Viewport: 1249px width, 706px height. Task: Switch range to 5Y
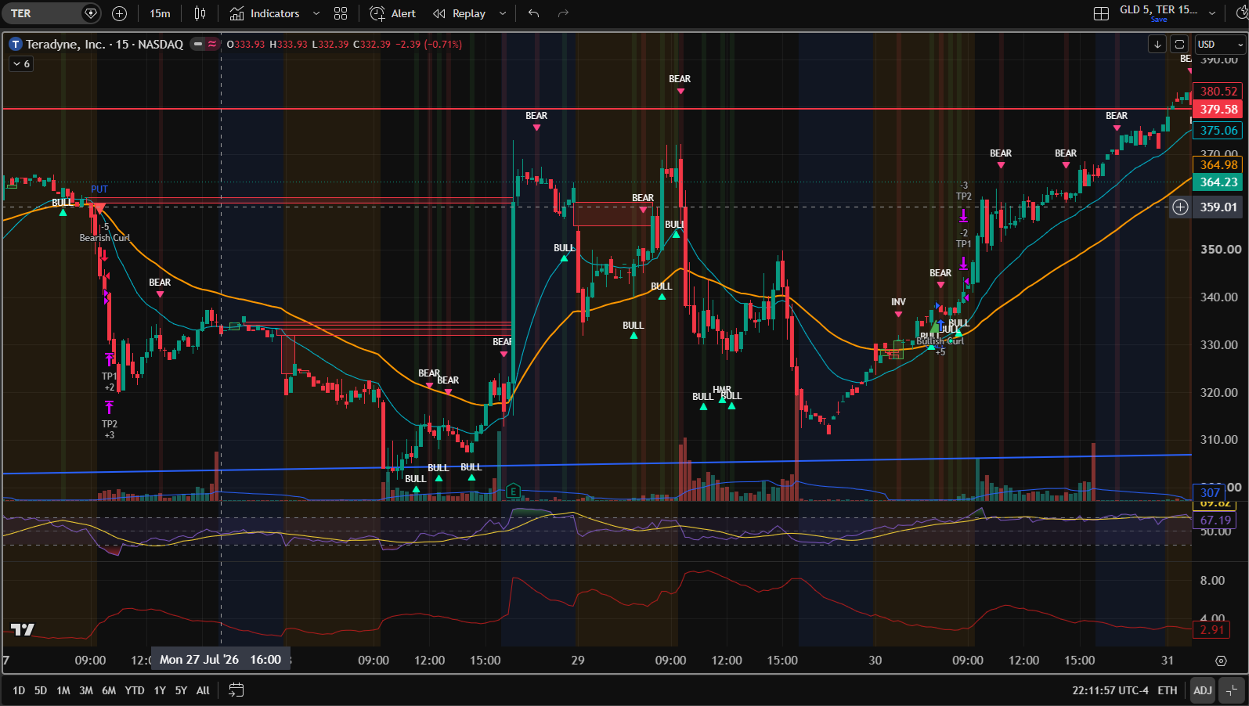pyautogui.click(x=181, y=690)
